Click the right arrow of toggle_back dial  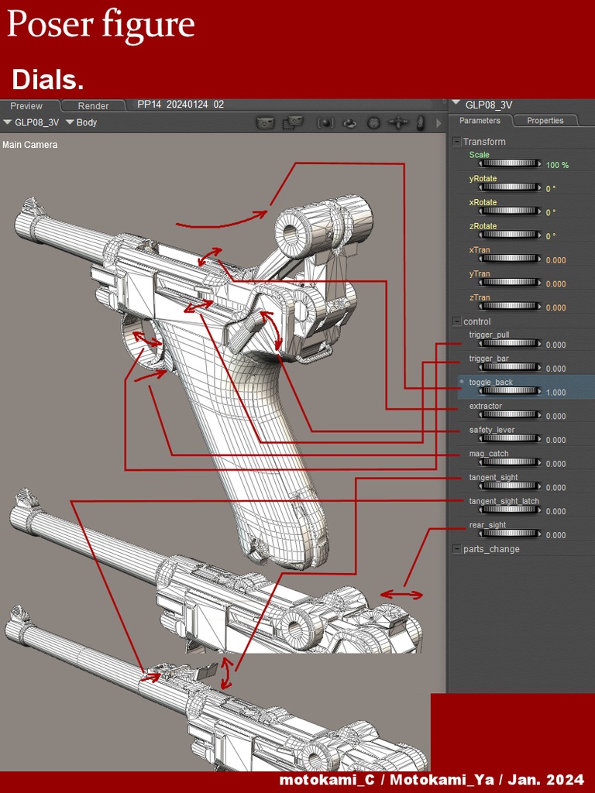pyautogui.click(x=539, y=391)
